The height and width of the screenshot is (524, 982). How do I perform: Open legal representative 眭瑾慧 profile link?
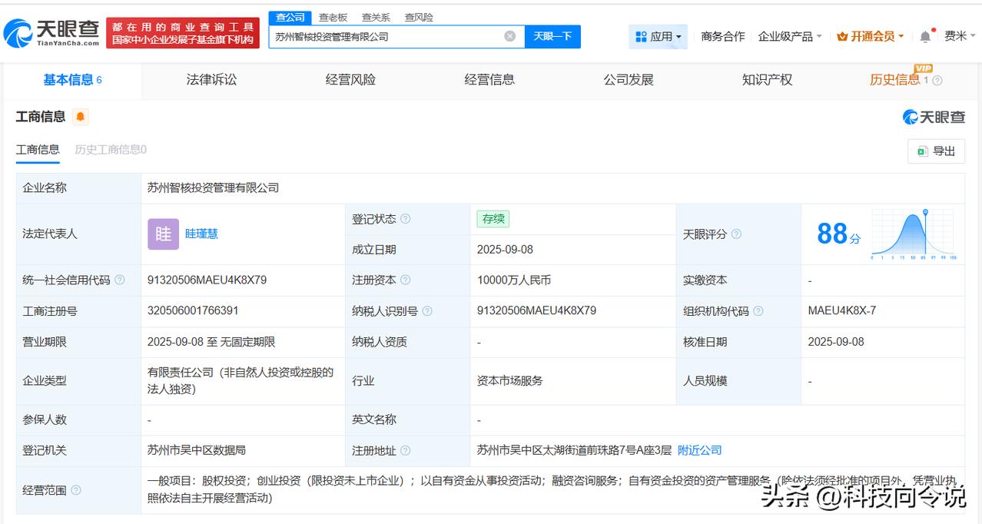coord(201,234)
